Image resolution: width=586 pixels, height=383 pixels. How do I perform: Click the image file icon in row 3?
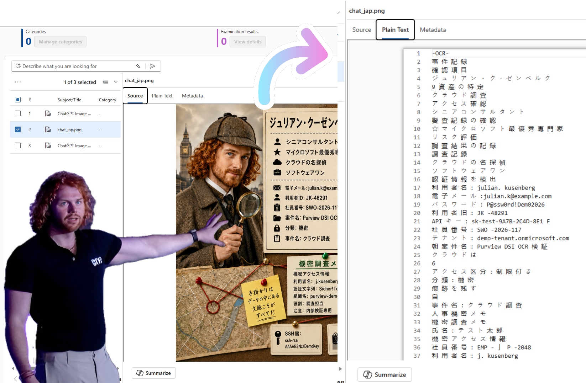point(48,145)
